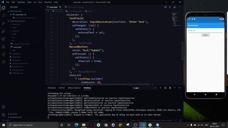
Task: Run the Dart file with play icon
Action: pos(170,7)
